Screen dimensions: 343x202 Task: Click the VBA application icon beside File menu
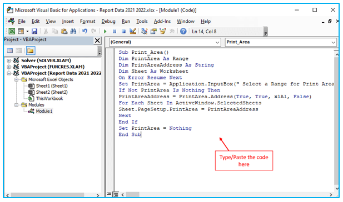11,21
